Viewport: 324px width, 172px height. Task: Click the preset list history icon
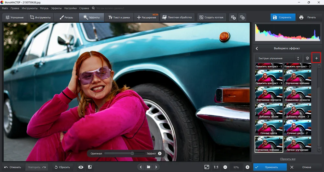242,17
